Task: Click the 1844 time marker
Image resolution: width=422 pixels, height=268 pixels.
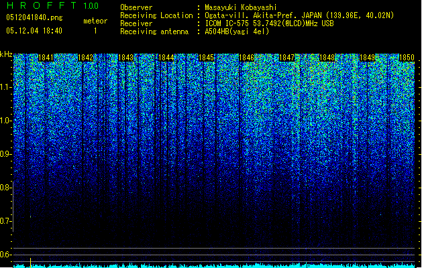Action: (166, 58)
